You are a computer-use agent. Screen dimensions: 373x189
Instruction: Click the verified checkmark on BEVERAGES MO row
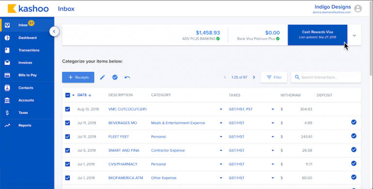pos(354,122)
